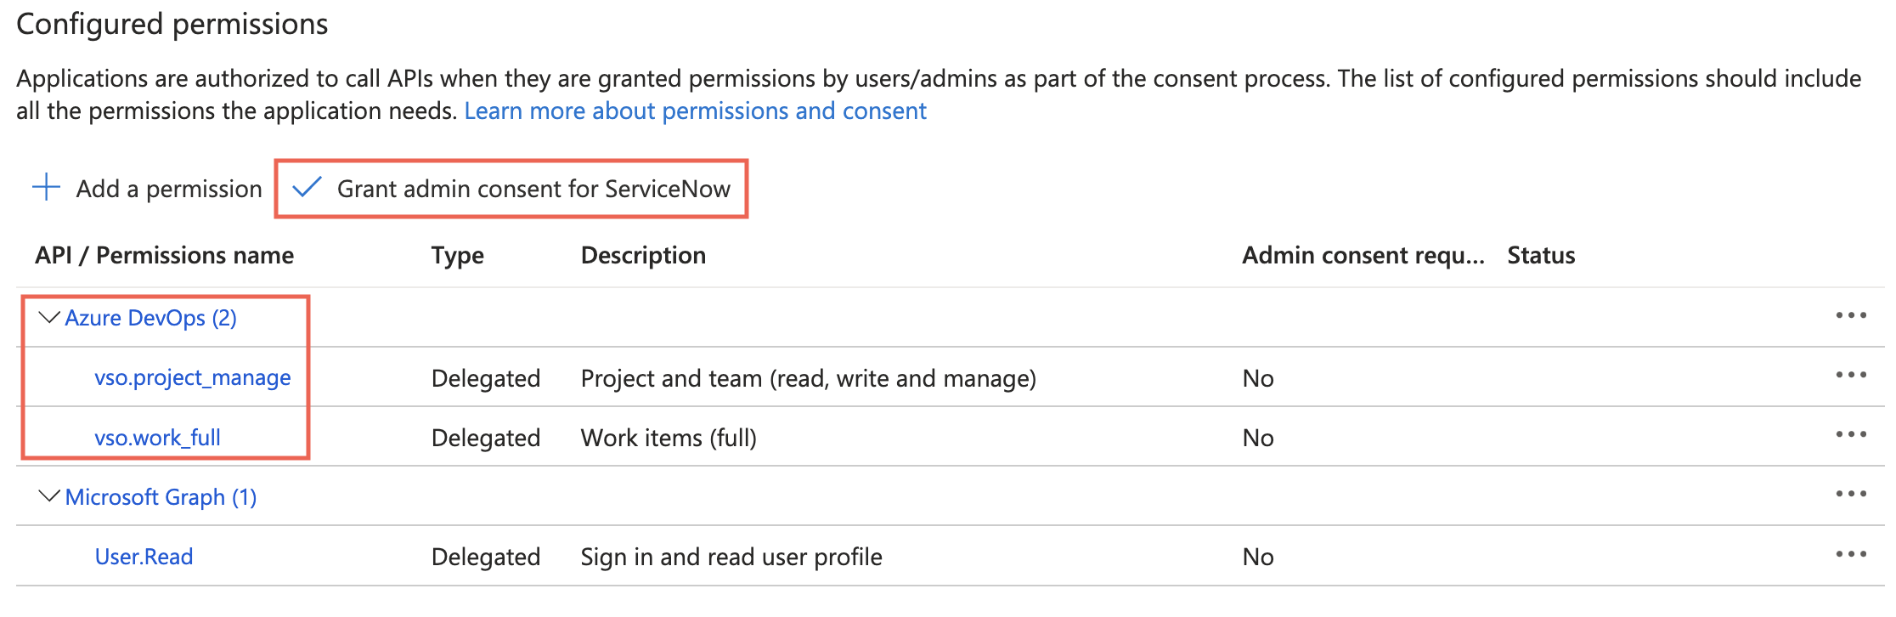Click Delegated type in vso.project_manage row
The image size is (1896, 617).
pyautogui.click(x=486, y=378)
